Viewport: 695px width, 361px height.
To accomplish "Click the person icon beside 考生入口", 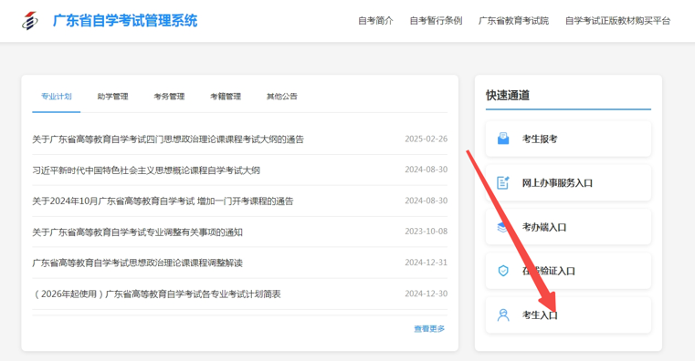I will tap(503, 315).
